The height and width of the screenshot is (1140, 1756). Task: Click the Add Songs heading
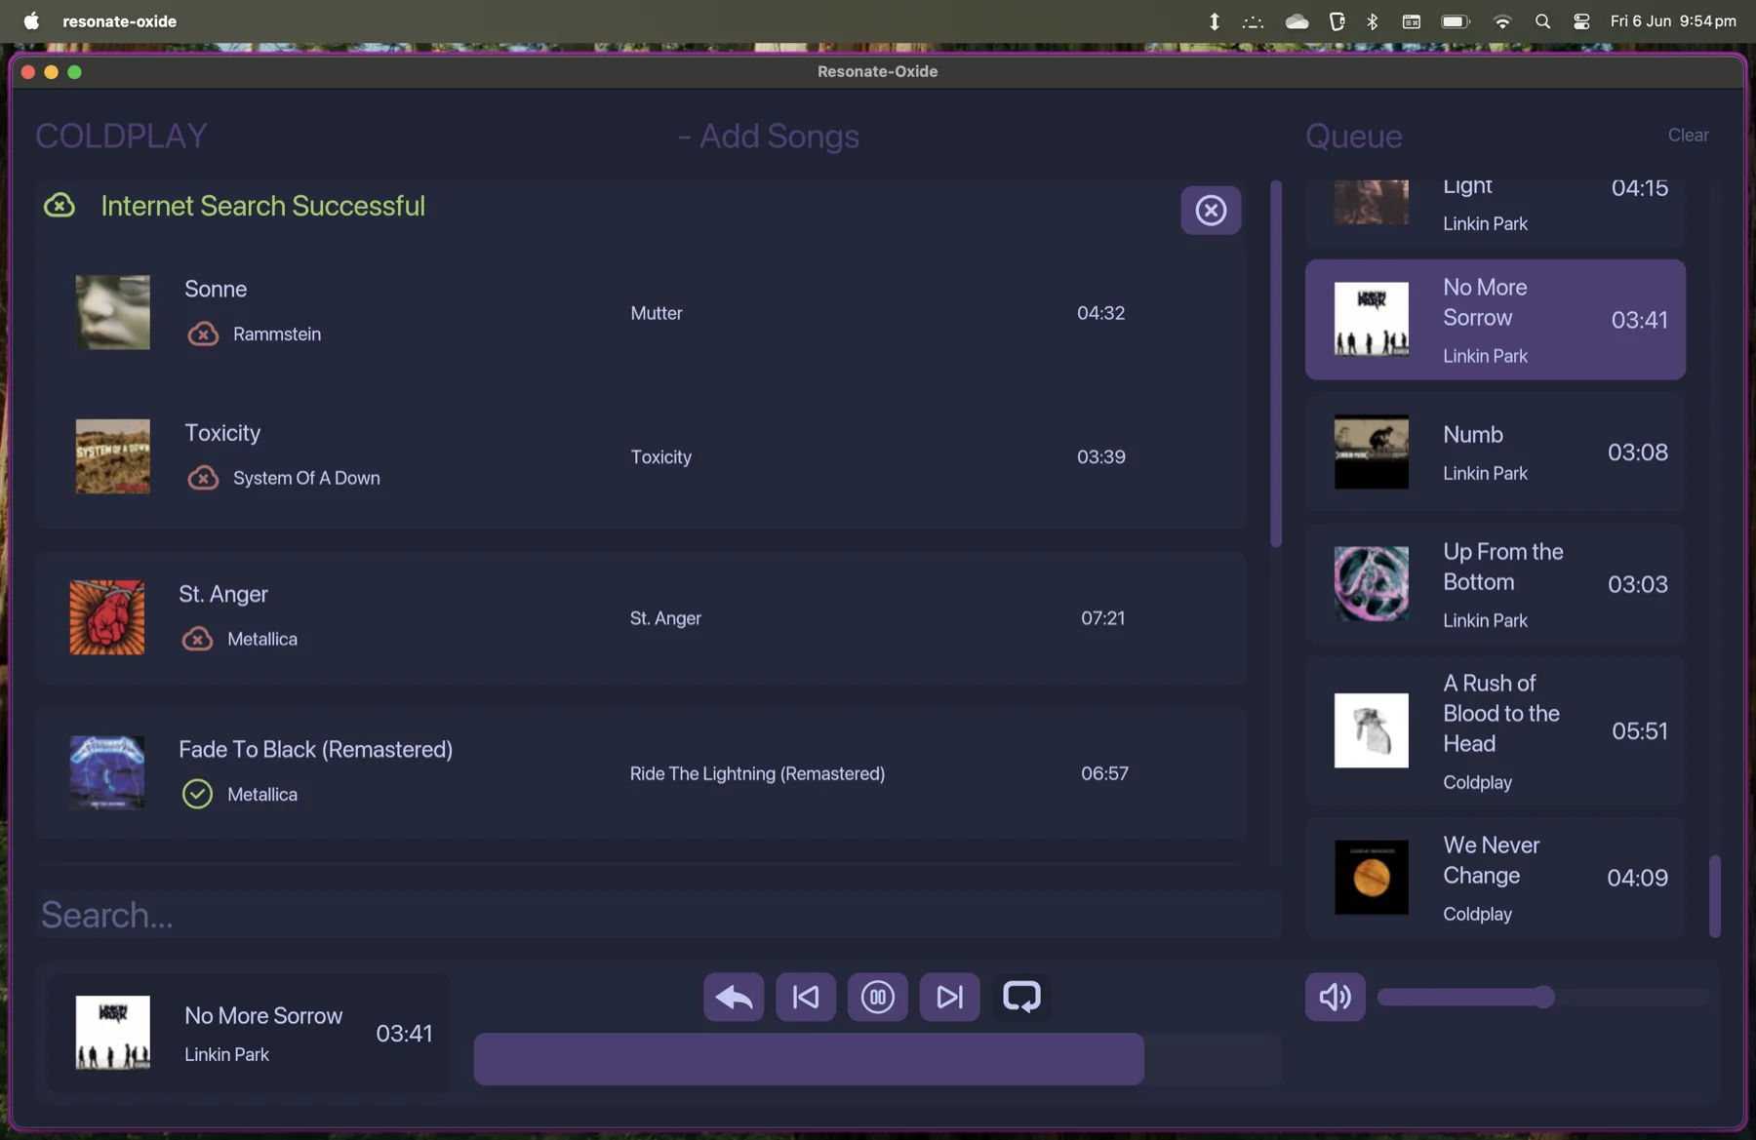click(x=769, y=137)
